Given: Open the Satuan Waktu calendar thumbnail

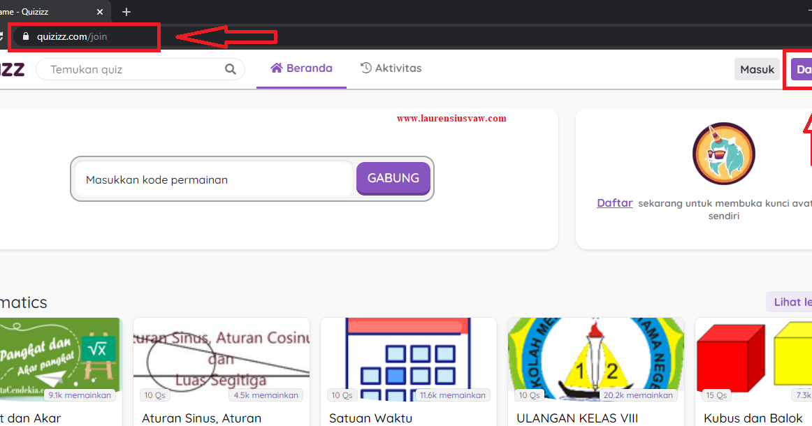Looking at the screenshot, I should (x=409, y=359).
